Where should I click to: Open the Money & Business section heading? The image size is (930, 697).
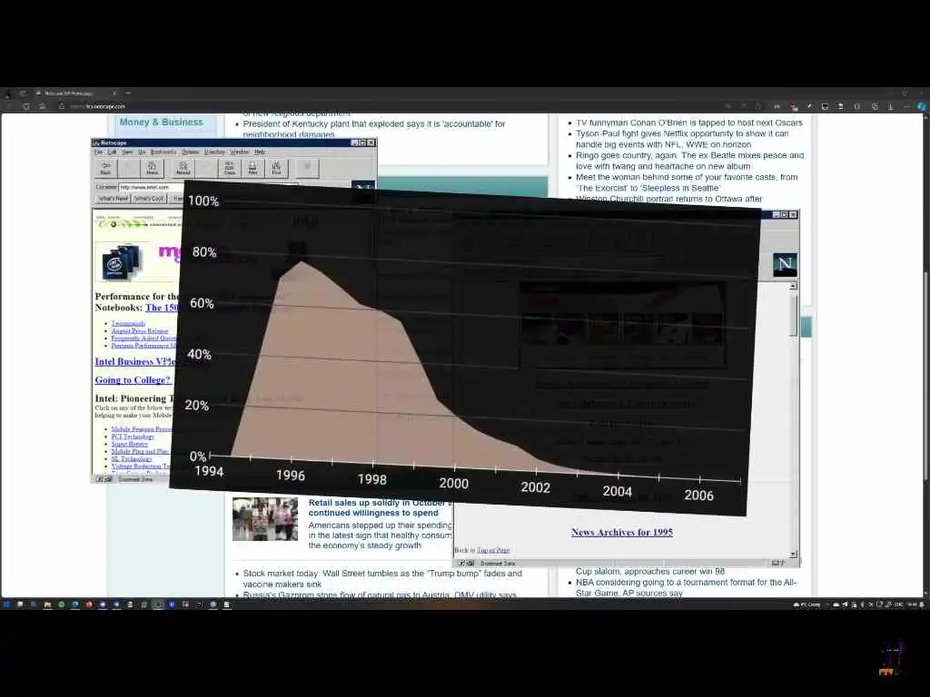coord(162,123)
